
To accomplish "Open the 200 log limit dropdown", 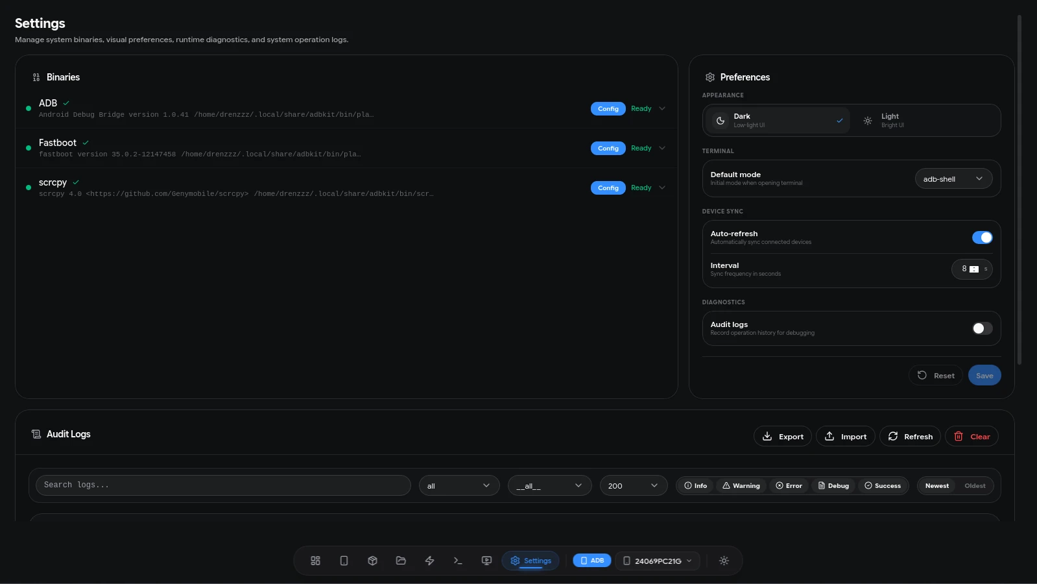I will click(634, 485).
